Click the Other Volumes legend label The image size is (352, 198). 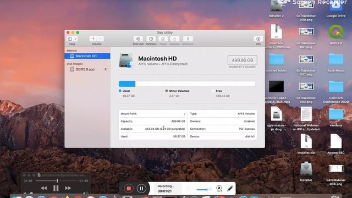coord(179,91)
